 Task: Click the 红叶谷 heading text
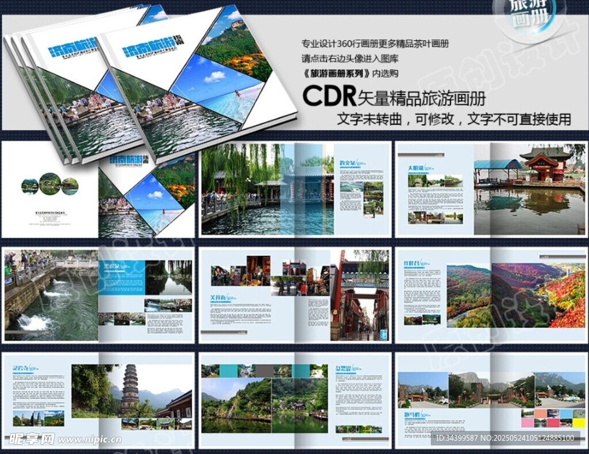pyautogui.click(x=411, y=263)
